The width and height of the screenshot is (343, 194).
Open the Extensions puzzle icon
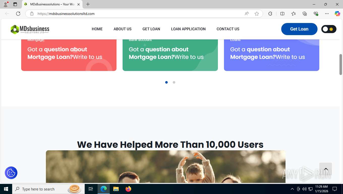coord(270,14)
